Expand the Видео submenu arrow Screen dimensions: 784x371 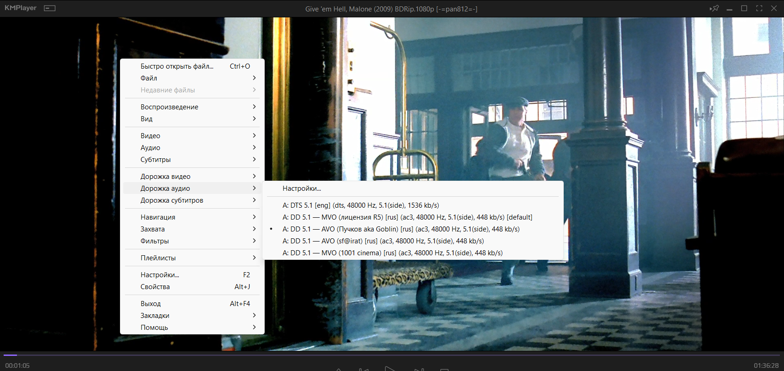point(254,136)
